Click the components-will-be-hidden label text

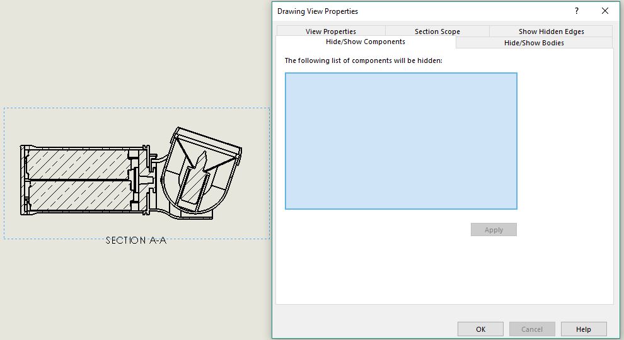click(363, 60)
